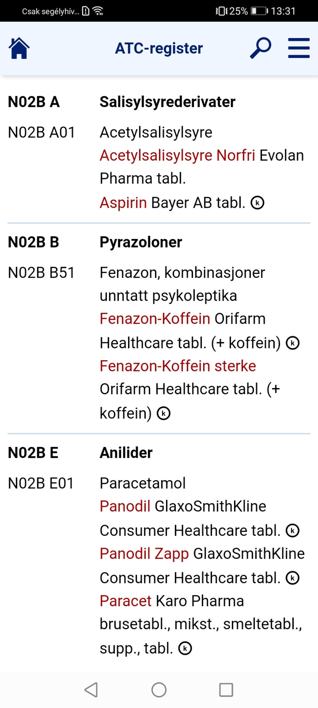This screenshot has height=708, width=318.
Task: Tap Android back navigation button
Action: 91,690
